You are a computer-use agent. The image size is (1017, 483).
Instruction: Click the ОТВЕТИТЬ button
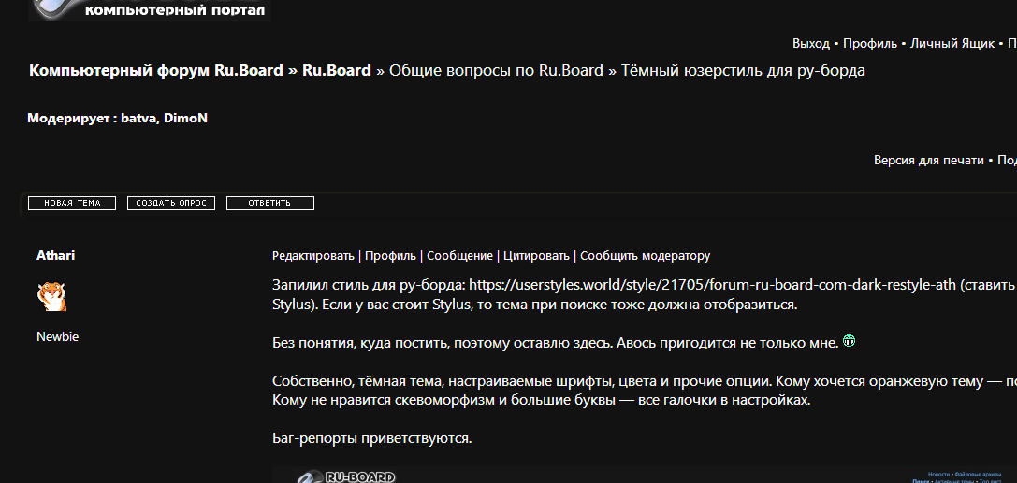click(269, 204)
